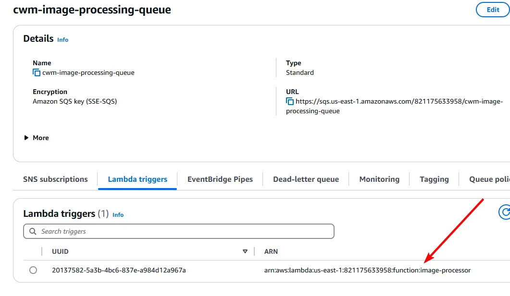This screenshot has height=296, width=510.
Task: Open the Tagging tab
Action: point(434,179)
